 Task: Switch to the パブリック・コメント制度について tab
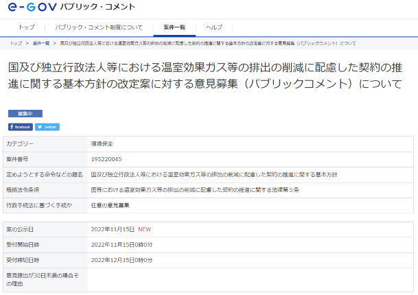pyautogui.click(x=99, y=27)
